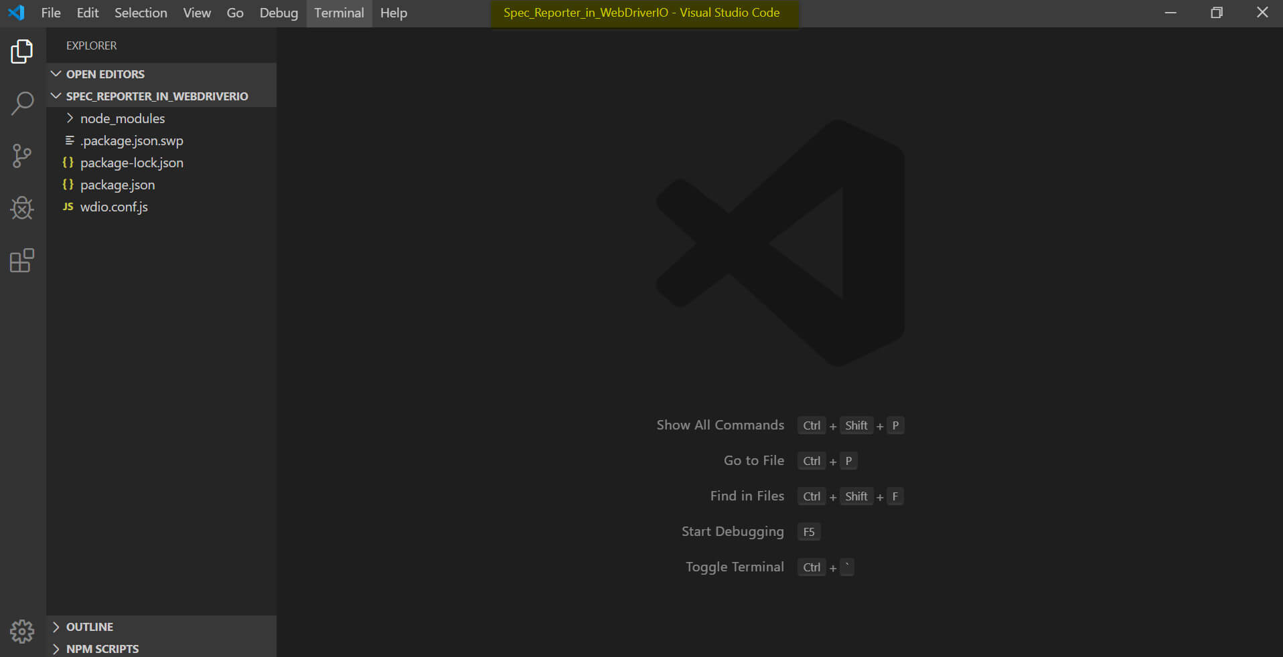1283x657 pixels.
Task: Click the Go to File label
Action: click(754, 460)
